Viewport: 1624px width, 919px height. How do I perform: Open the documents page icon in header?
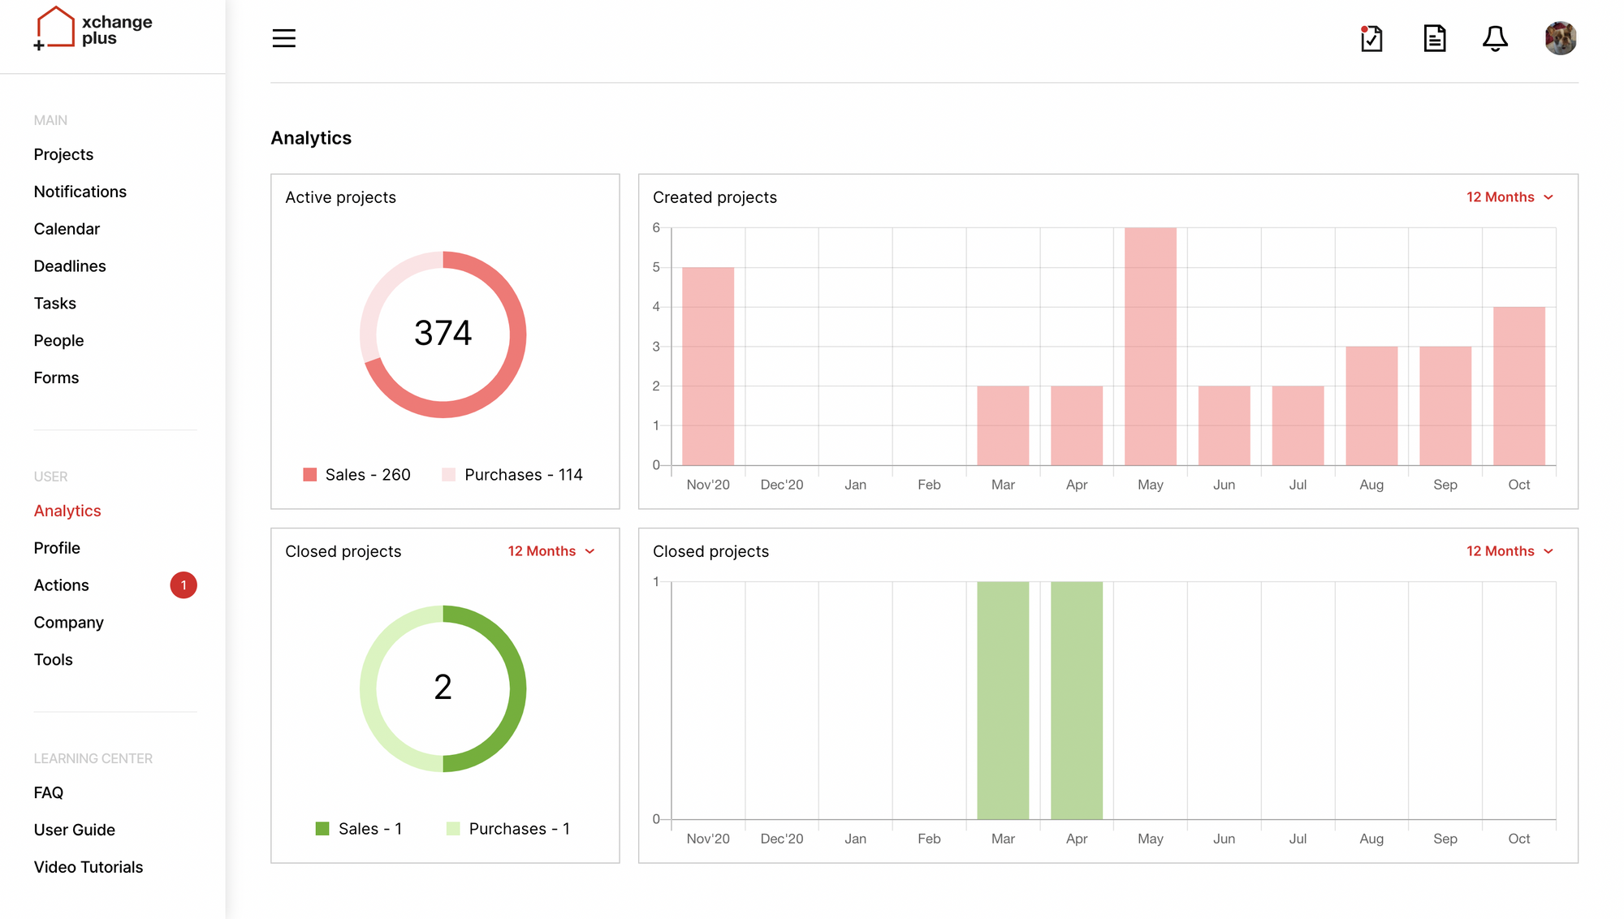tap(1435, 38)
